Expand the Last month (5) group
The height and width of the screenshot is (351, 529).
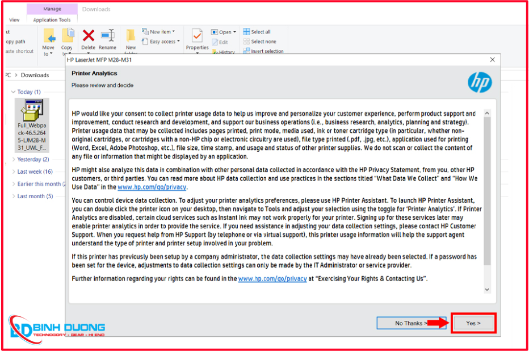[14, 196]
